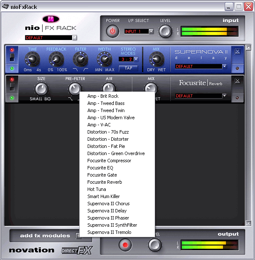
Task: Click the green LED on delay module
Action: click(12, 69)
